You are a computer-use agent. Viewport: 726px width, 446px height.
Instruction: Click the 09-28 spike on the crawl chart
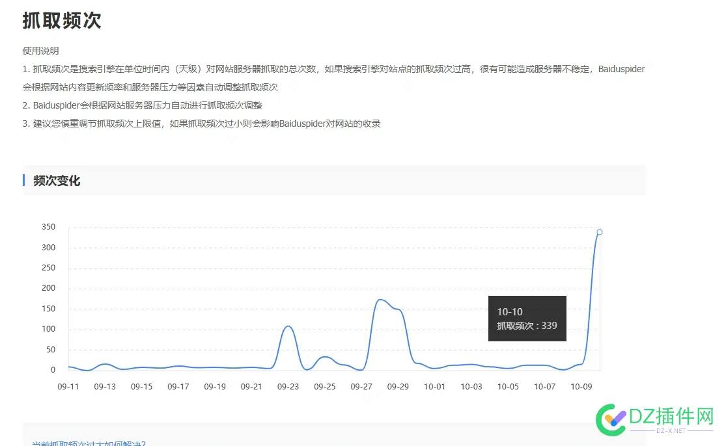(x=380, y=300)
